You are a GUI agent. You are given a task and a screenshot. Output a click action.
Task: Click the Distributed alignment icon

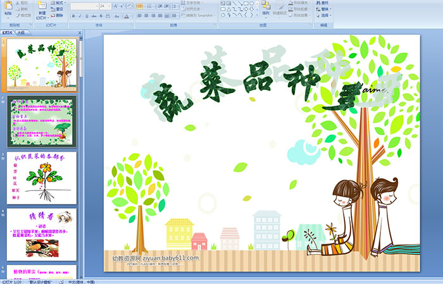pos(166,16)
